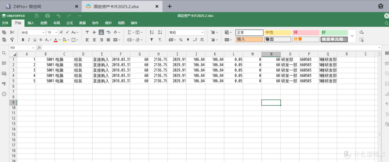Image resolution: width=389 pixels, height=162 pixels.
Task: Click the Increase decimal icon
Action: pos(202,40)
